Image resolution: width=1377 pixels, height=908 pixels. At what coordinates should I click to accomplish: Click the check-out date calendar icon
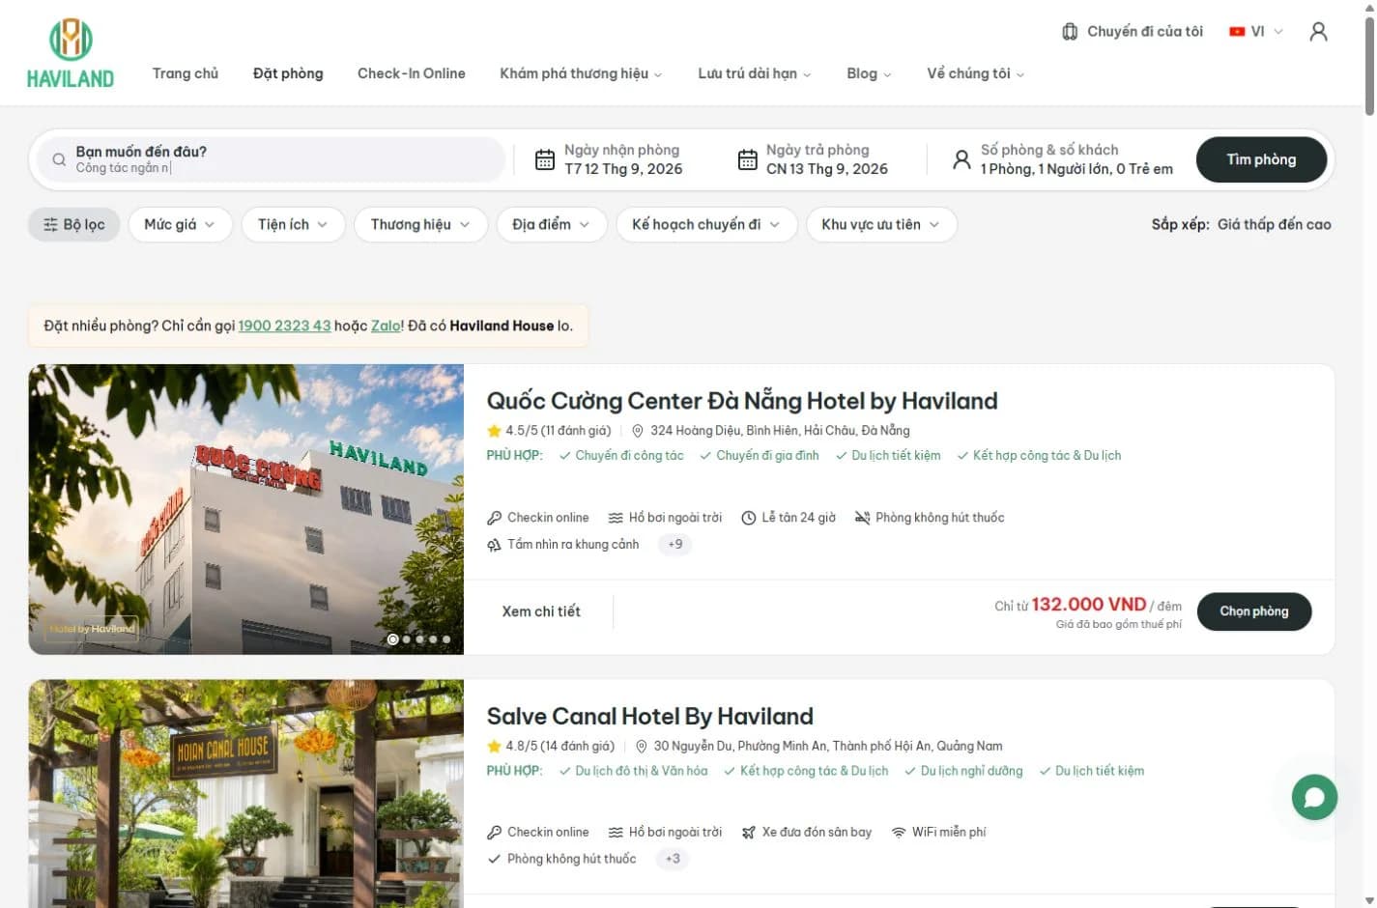[x=747, y=159]
